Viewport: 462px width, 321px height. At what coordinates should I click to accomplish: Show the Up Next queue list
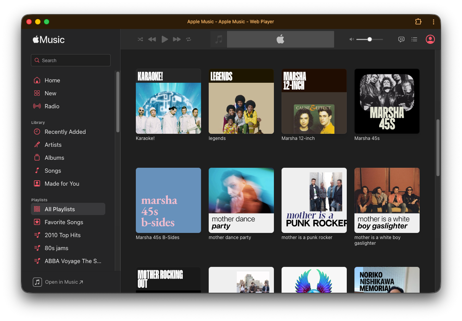coord(414,39)
